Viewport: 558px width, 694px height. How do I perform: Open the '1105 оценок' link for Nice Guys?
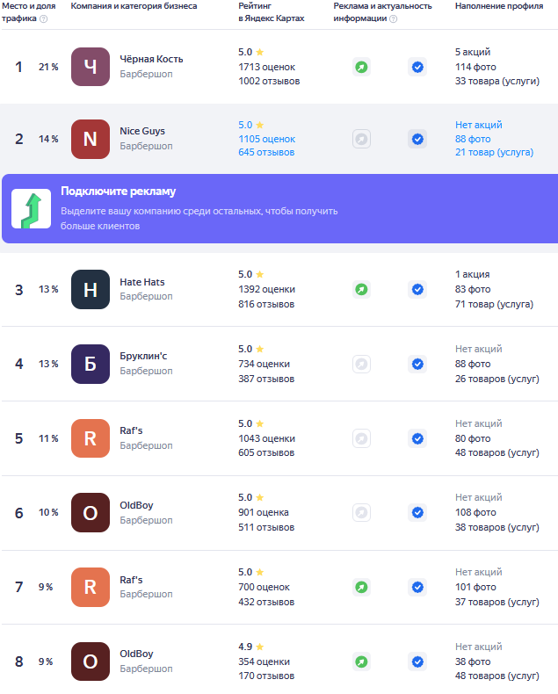(x=267, y=139)
